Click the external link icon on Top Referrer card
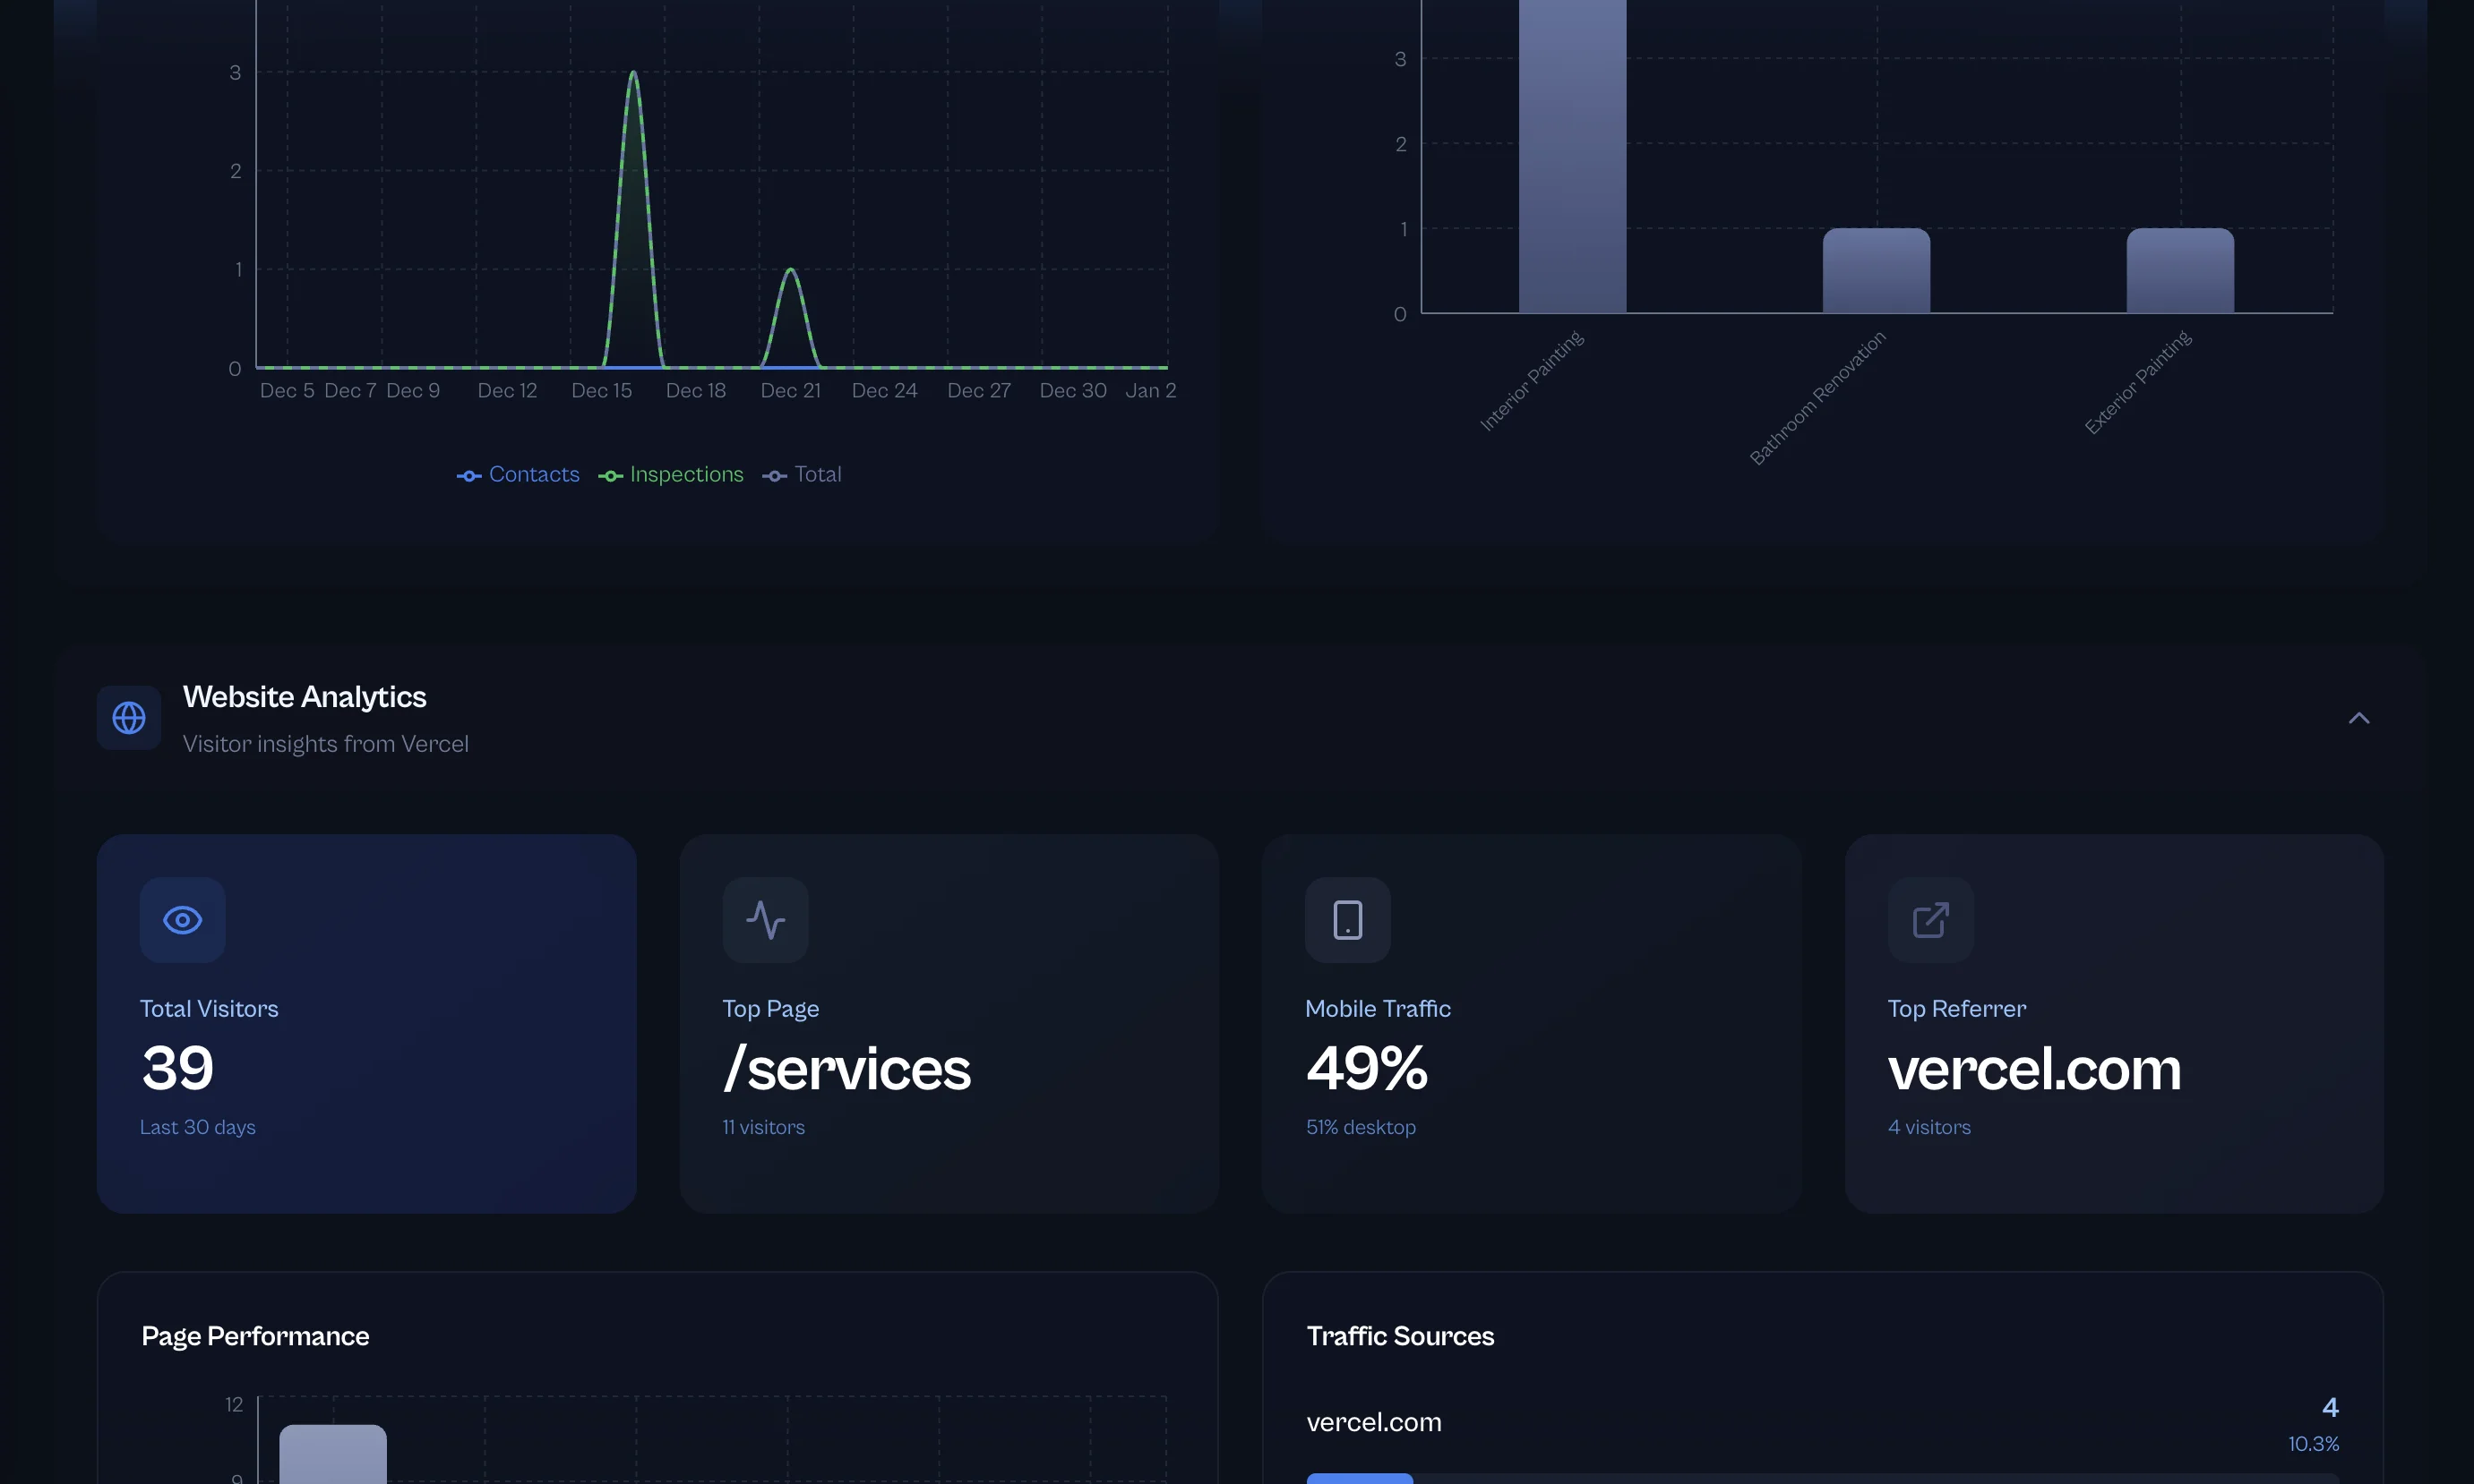Image resolution: width=2474 pixels, height=1484 pixels. click(x=1929, y=920)
